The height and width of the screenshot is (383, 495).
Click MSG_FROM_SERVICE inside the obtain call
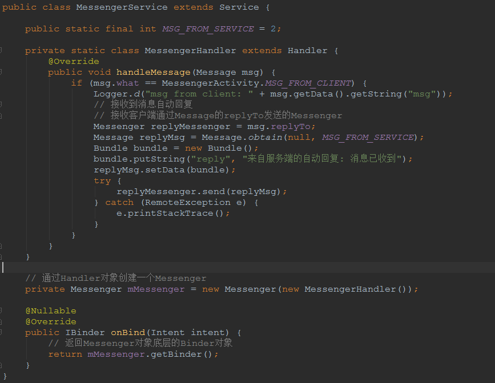[x=368, y=138]
